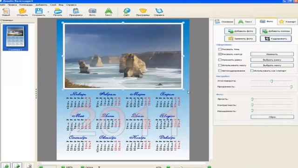298x168 pixels.
Task: Click the Насыщенность slider handle
Action: (252, 111)
